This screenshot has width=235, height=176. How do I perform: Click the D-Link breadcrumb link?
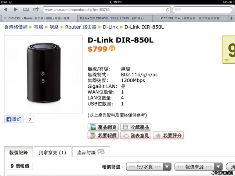110,27
